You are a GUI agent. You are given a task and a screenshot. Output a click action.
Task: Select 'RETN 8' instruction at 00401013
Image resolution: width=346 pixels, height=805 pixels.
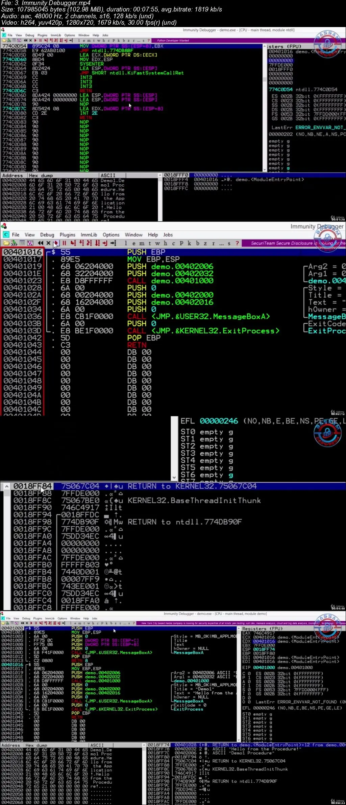(x=80, y=660)
